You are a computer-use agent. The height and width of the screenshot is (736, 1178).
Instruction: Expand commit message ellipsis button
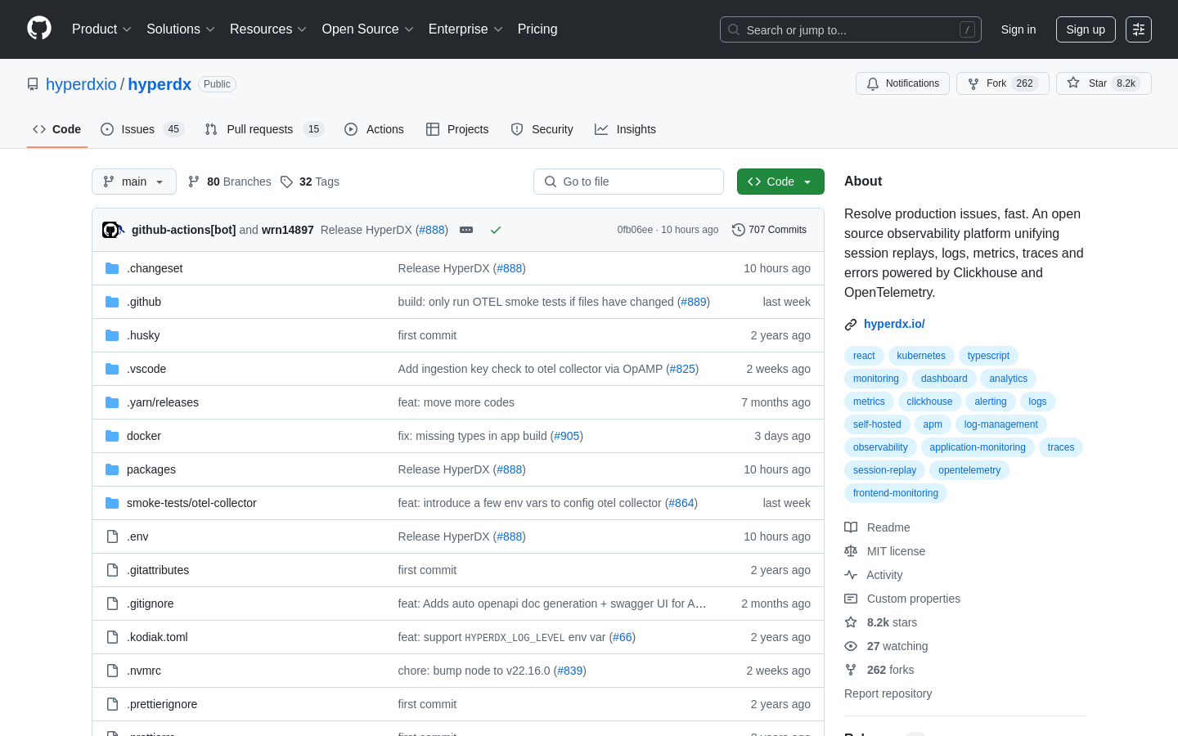click(466, 230)
